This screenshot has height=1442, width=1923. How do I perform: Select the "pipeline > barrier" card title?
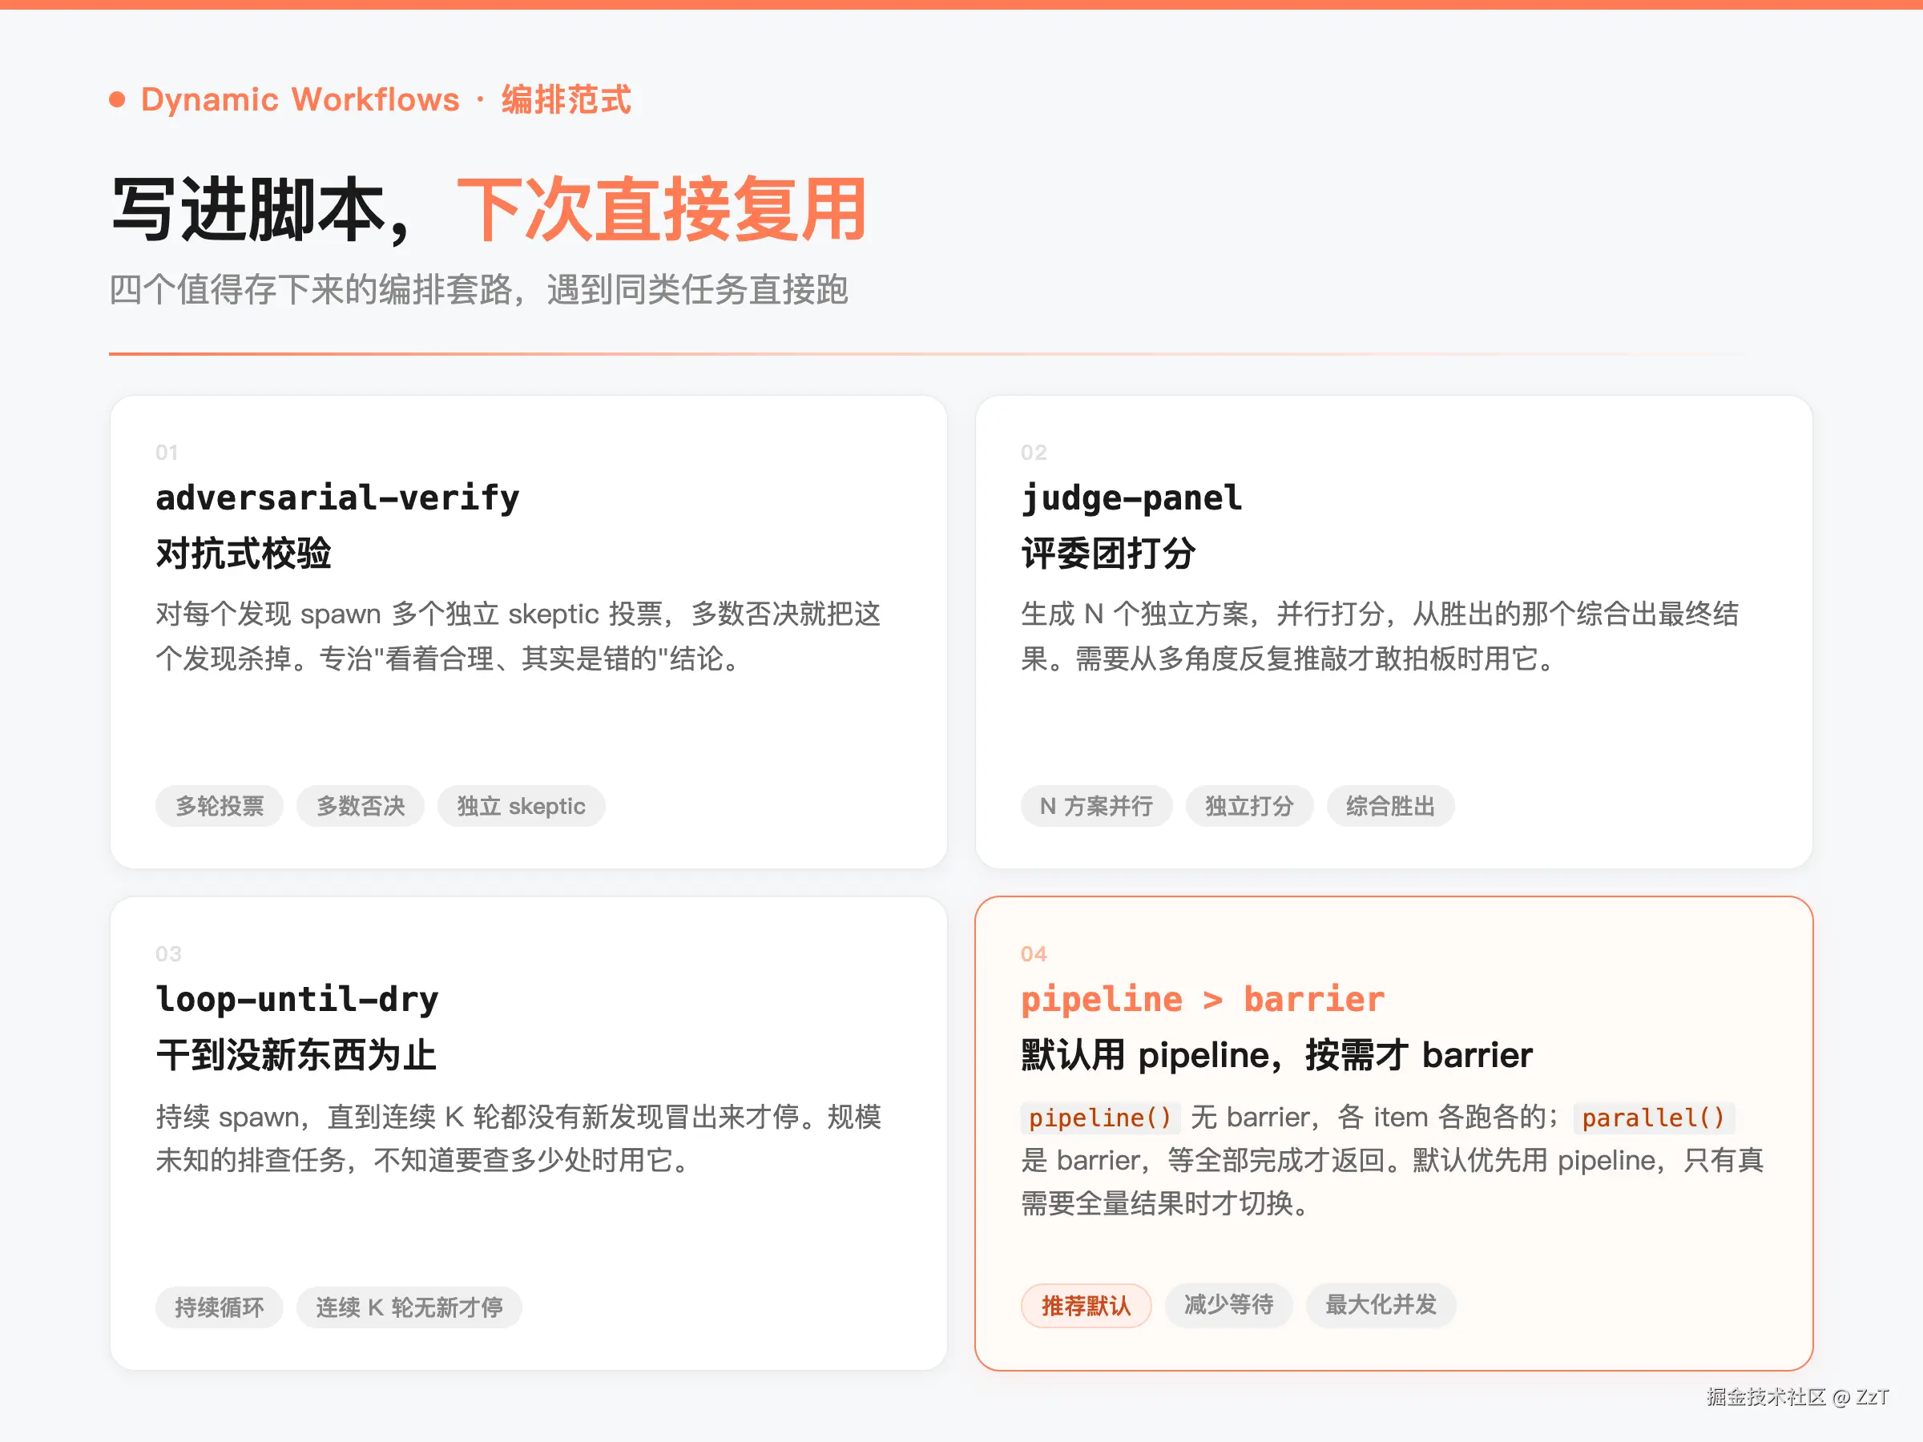(1203, 1000)
